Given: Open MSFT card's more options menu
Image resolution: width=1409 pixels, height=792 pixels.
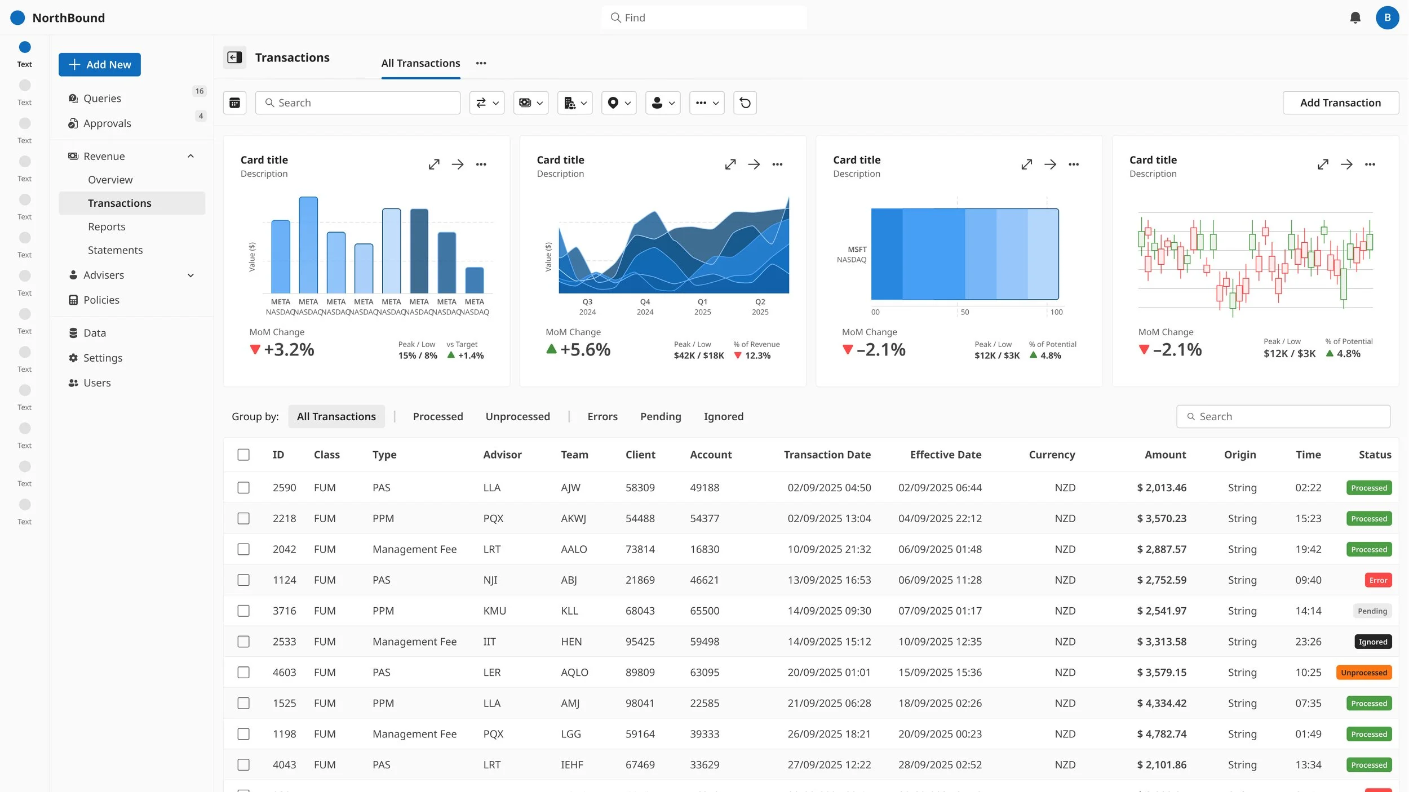Looking at the screenshot, I should point(1074,164).
